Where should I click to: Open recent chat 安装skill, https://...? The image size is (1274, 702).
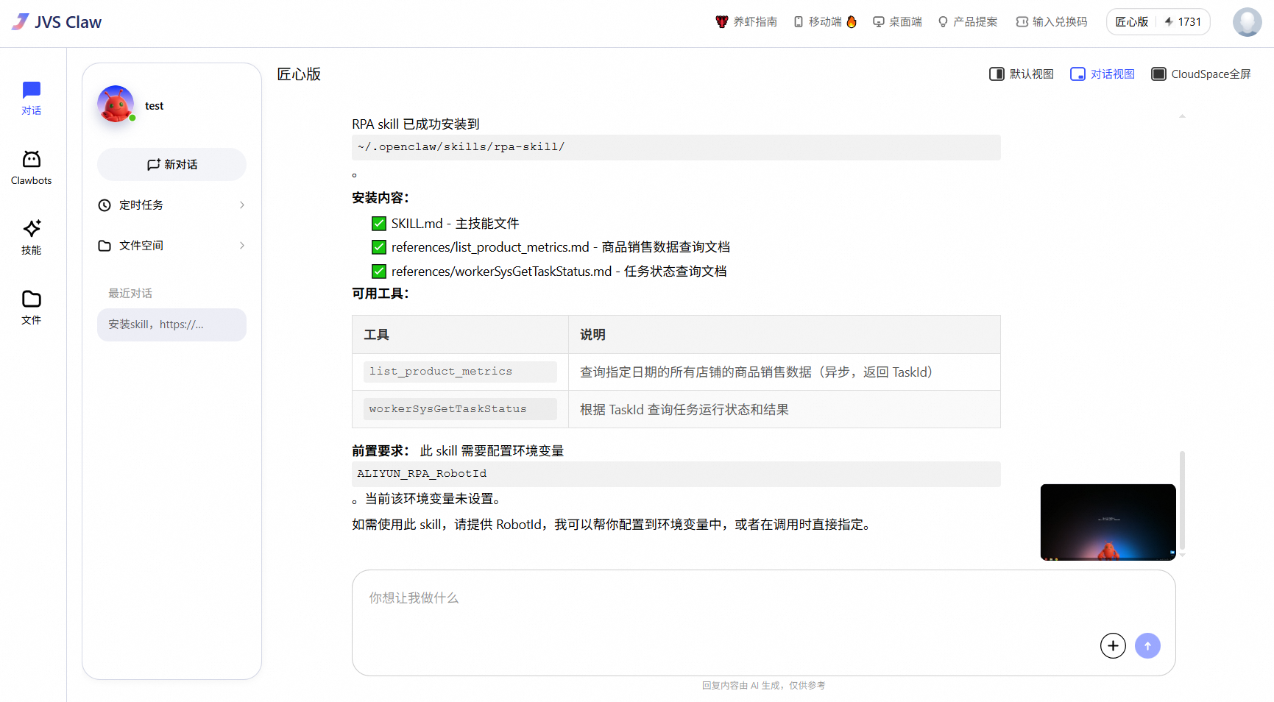171,325
